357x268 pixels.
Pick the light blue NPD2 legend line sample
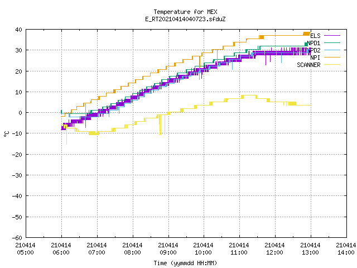click(332, 50)
